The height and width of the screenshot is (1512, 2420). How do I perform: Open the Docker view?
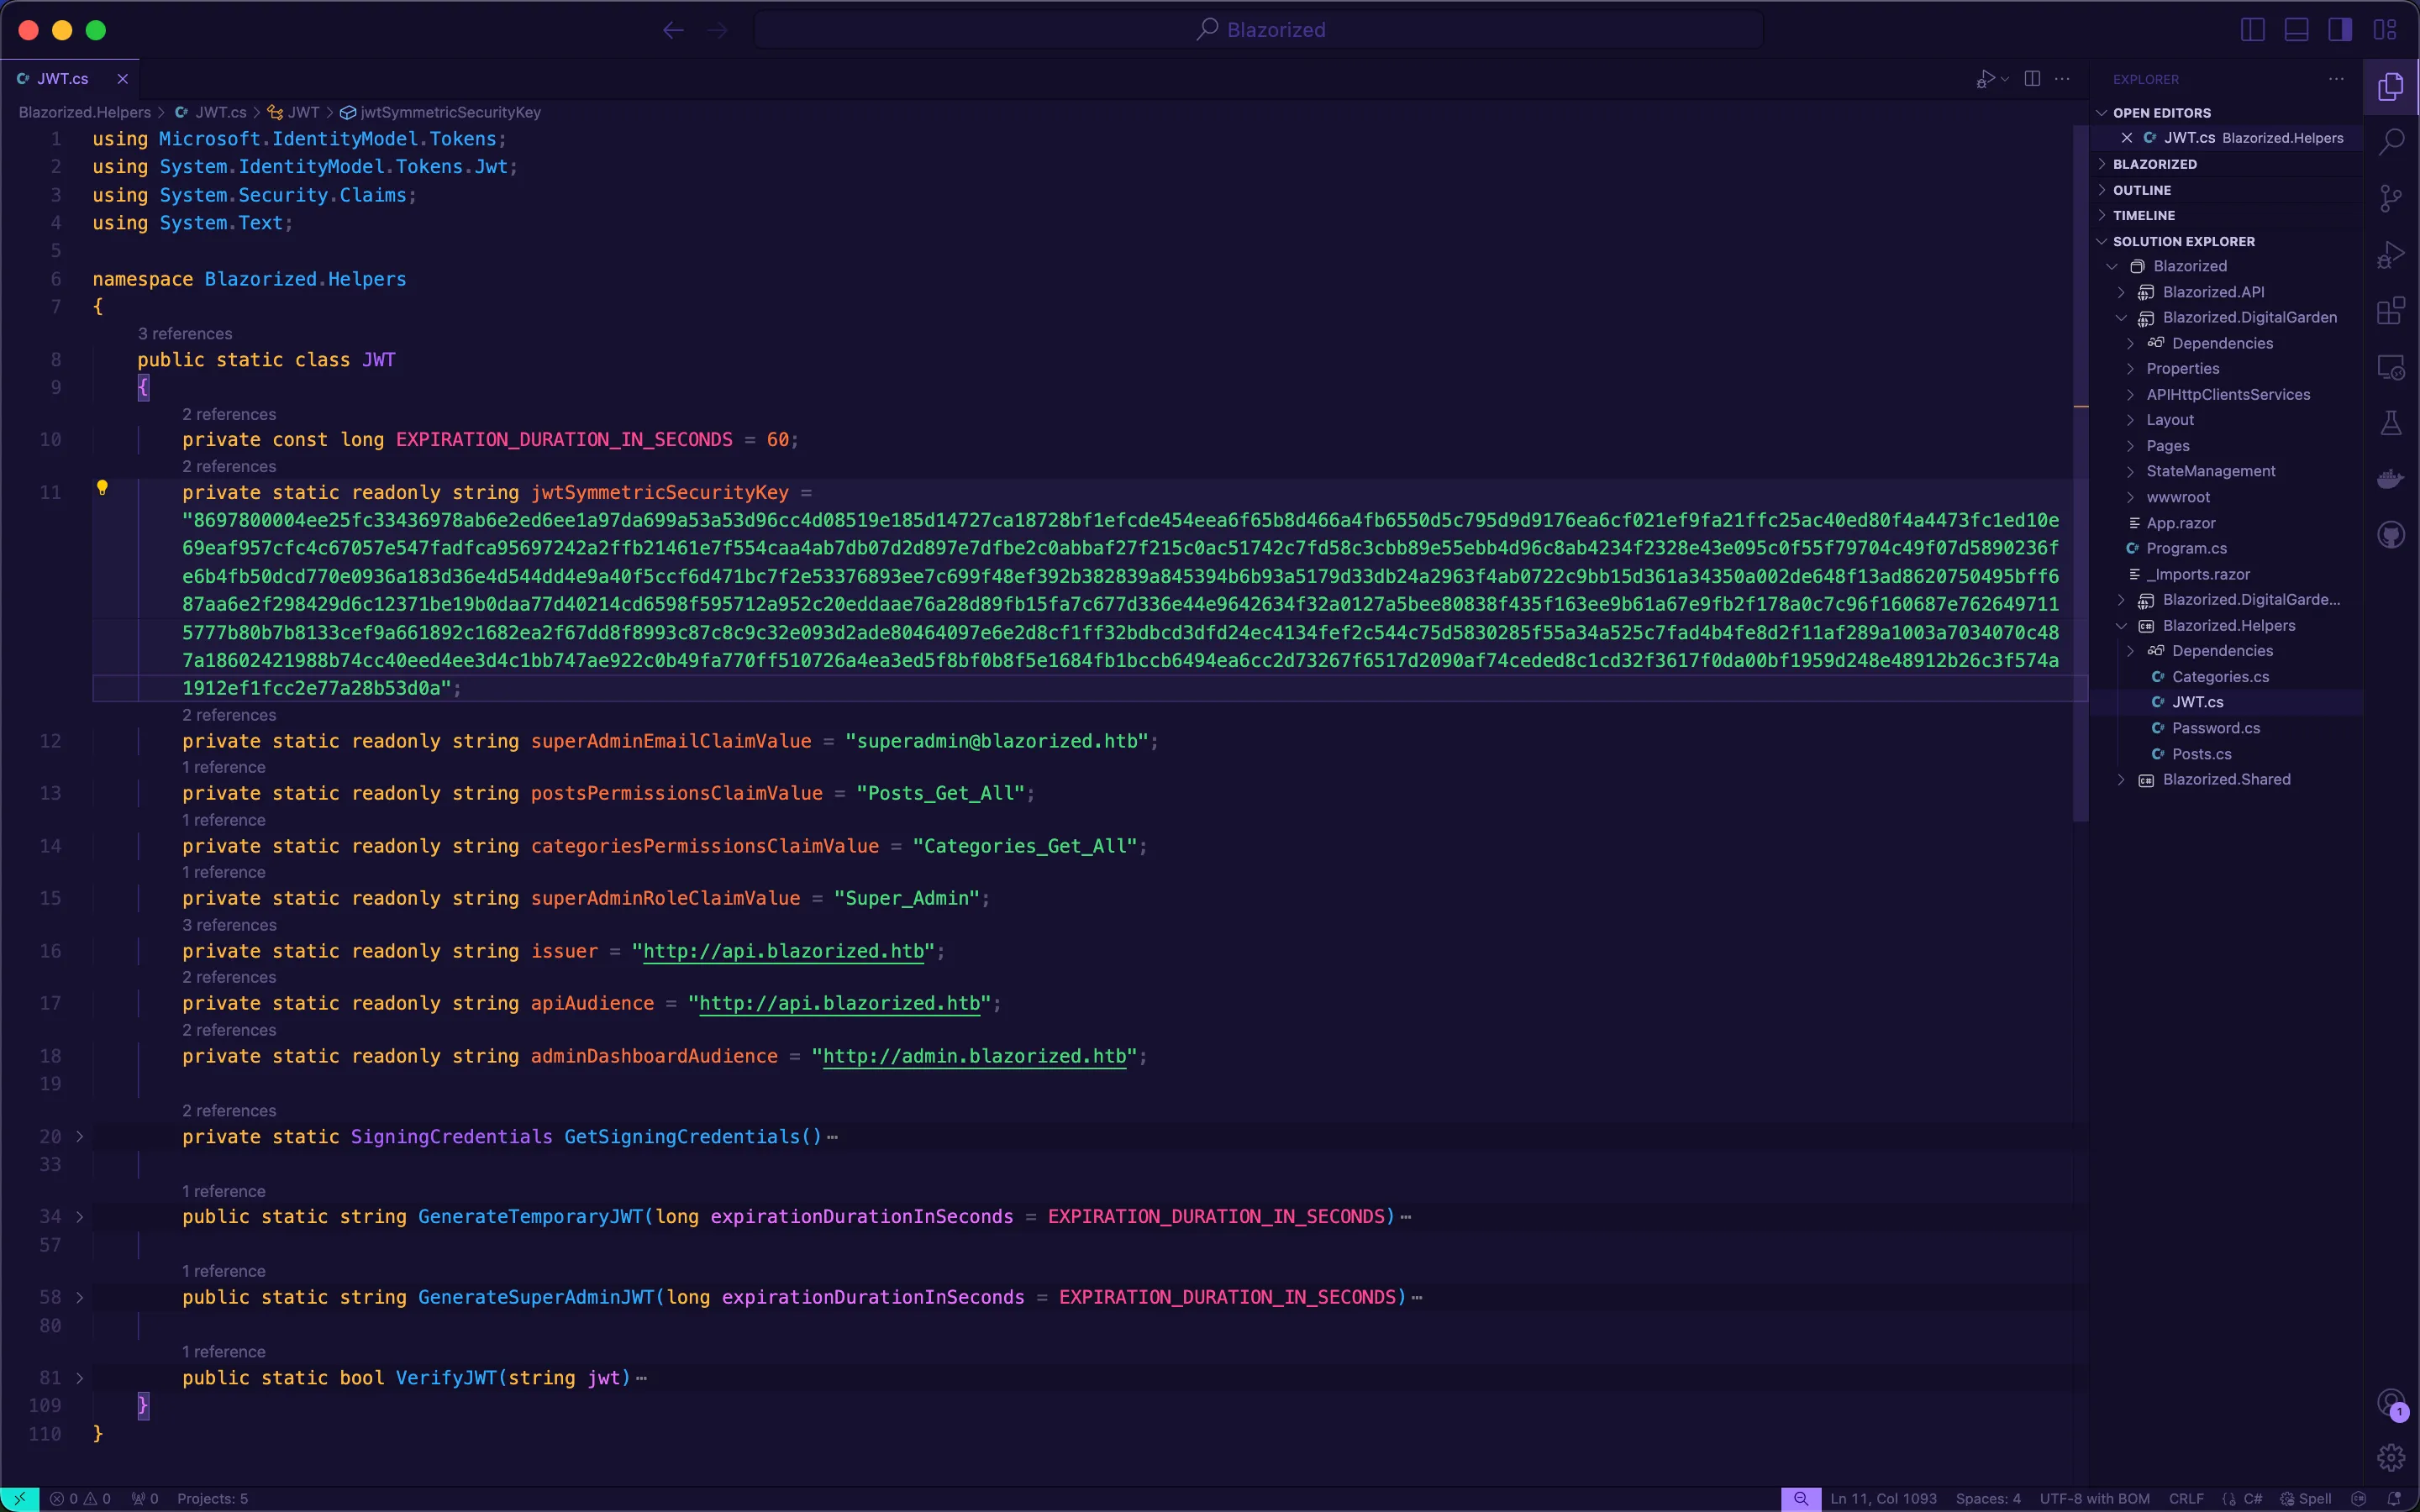pyautogui.click(x=2391, y=479)
